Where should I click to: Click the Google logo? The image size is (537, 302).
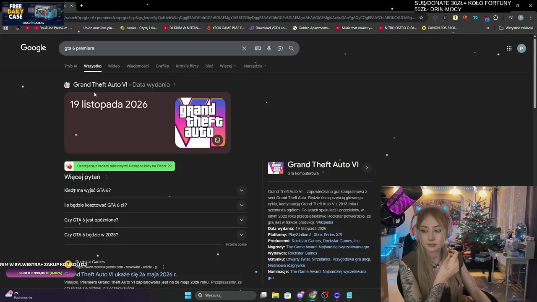point(33,48)
